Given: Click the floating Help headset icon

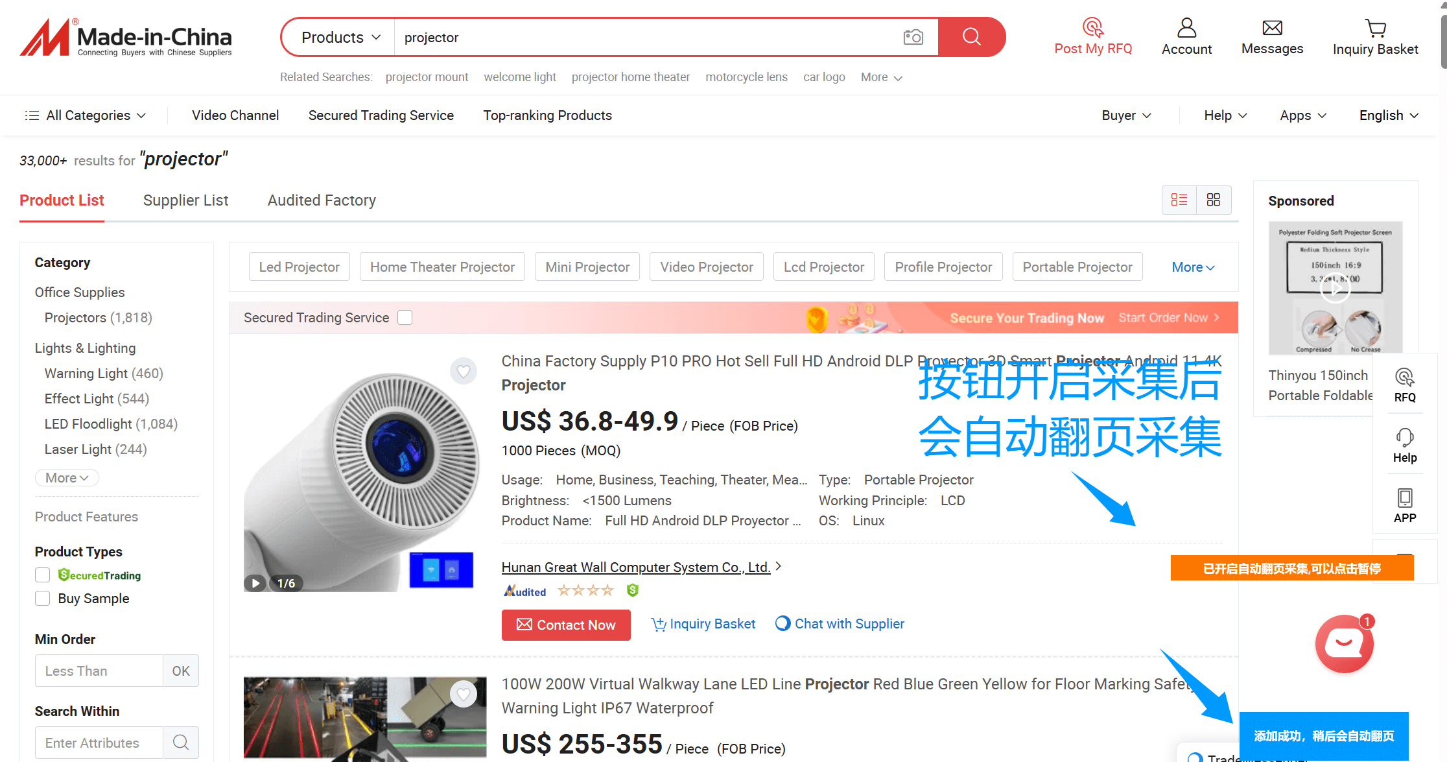Looking at the screenshot, I should [x=1405, y=446].
